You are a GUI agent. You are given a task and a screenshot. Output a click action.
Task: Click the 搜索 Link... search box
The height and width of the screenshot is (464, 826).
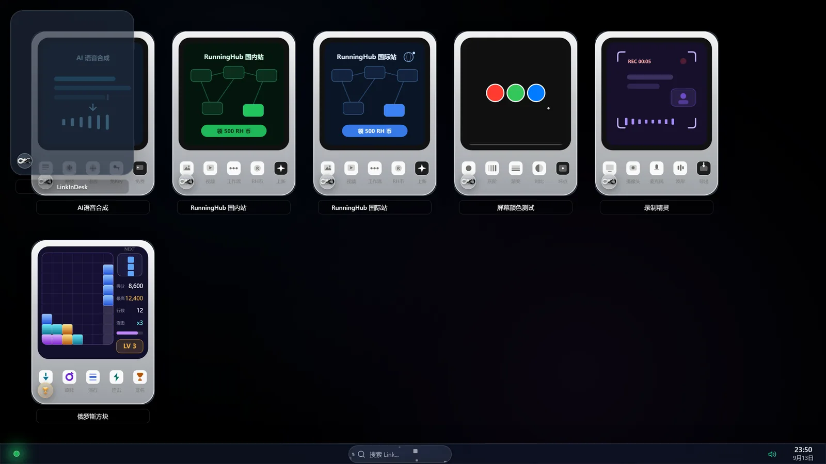(x=400, y=454)
